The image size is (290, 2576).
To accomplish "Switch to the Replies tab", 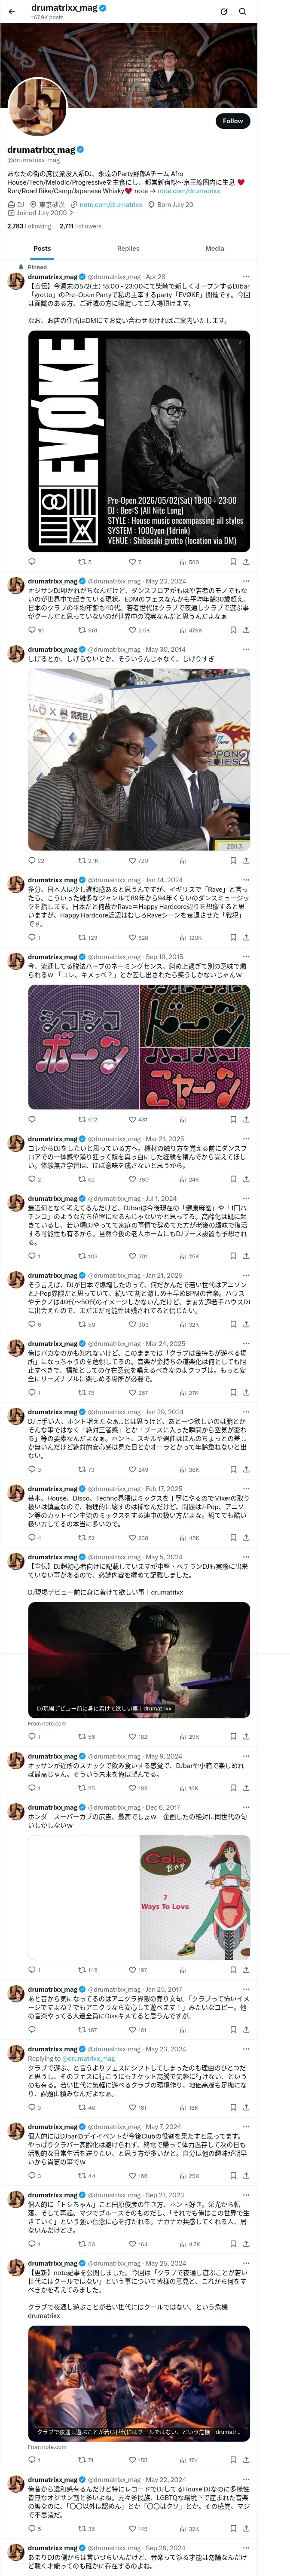I will 128,248.
